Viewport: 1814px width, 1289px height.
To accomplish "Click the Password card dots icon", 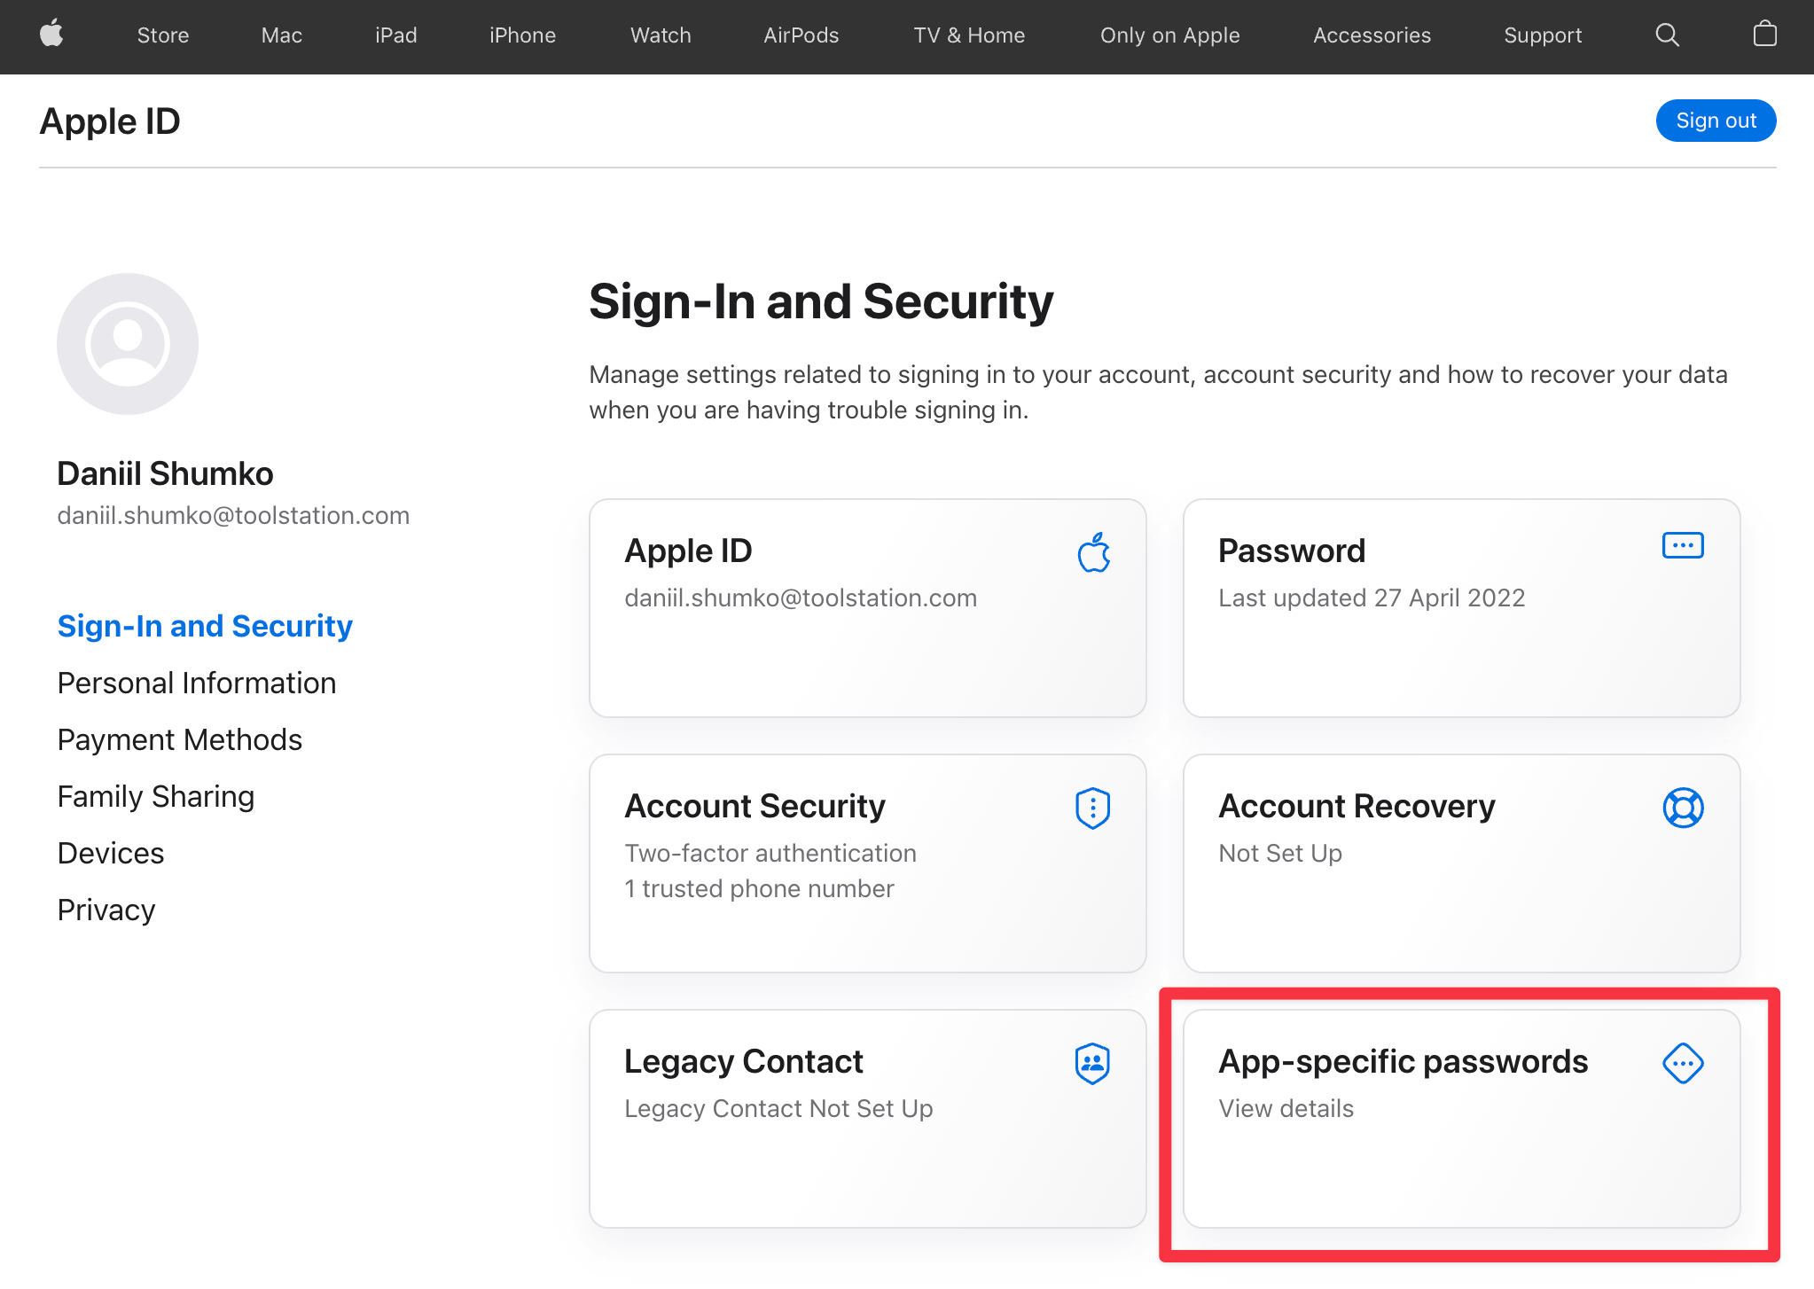I will (x=1682, y=545).
